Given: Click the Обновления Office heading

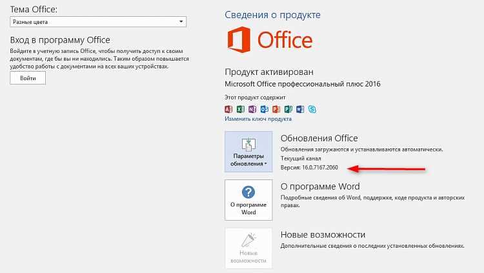Looking at the screenshot, I should coord(319,138).
